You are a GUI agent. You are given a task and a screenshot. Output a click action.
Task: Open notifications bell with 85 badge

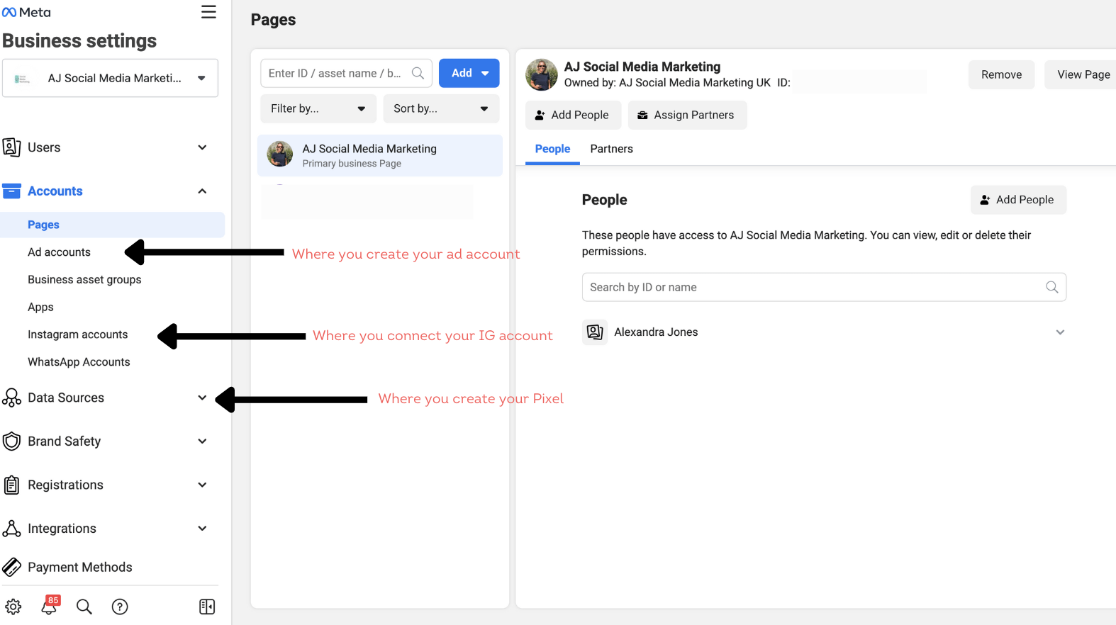coord(50,605)
